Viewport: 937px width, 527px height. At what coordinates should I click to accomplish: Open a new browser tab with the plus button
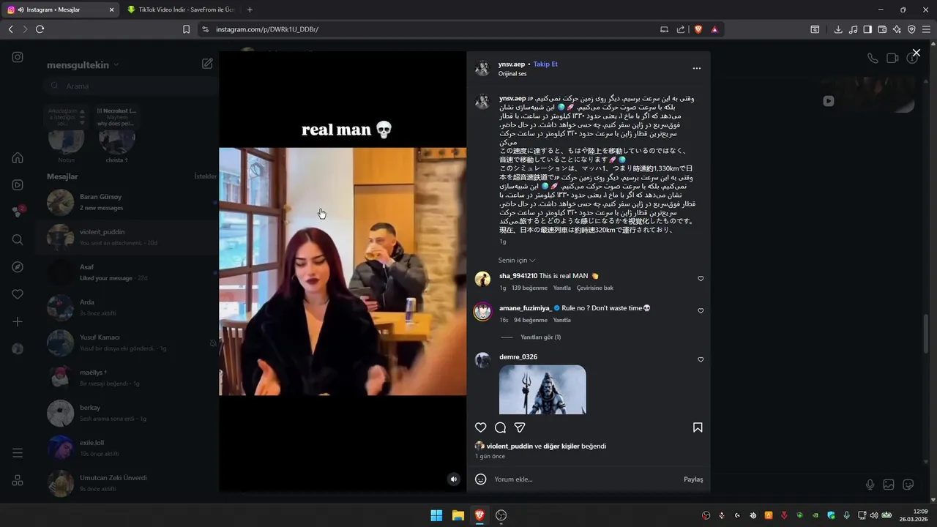click(x=250, y=10)
